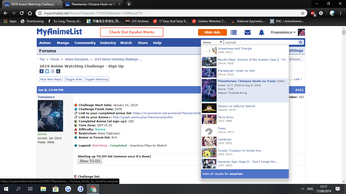Open Task View on taskbar
Viewport: 346px width, 194px height.
click(x=30, y=189)
